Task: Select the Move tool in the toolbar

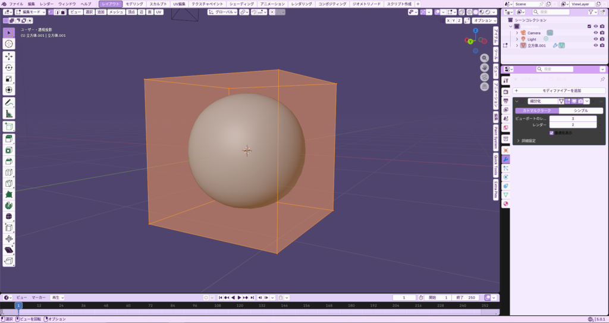Action: [9, 57]
